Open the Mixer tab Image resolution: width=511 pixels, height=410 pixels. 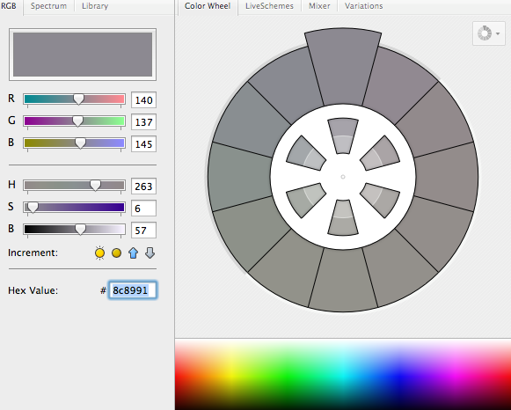click(319, 6)
